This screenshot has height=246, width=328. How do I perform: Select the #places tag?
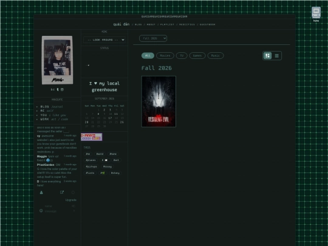(x=91, y=160)
